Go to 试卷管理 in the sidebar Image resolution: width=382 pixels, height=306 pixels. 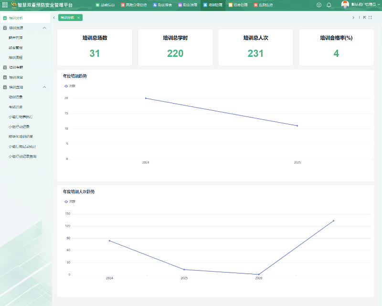pyautogui.click(x=16, y=48)
